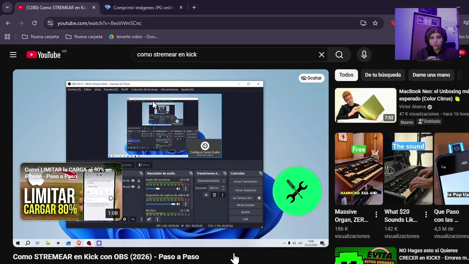This screenshot has width=469, height=264.
Task: Click Iniciar Grabación in OBS Controles
Action: (245, 190)
